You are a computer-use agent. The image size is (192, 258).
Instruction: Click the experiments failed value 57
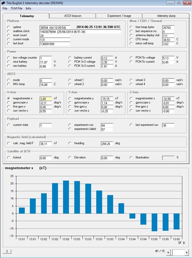[x=107, y=129]
